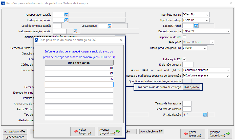Click Voltar (page up) in dialog

(82, 131)
